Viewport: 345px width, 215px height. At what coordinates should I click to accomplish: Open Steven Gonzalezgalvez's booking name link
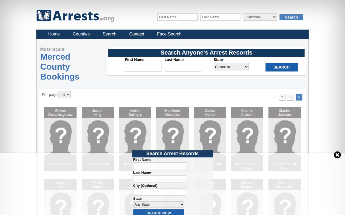click(x=60, y=113)
